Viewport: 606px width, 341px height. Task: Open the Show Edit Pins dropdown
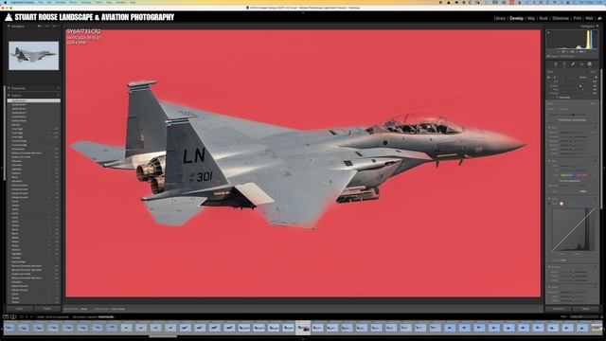pyautogui.click(x=83, y=309)
